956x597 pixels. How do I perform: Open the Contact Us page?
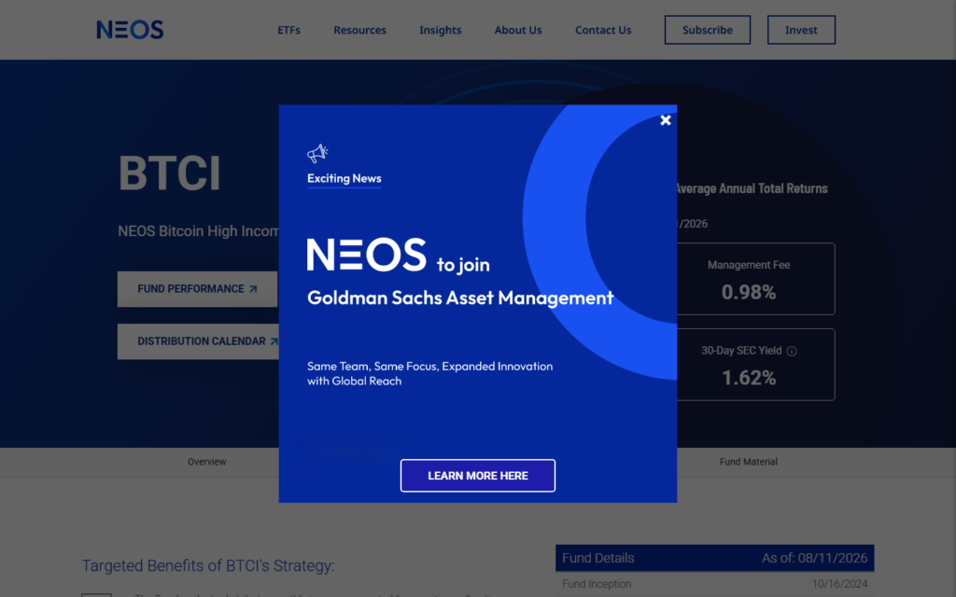click(603, 30)
